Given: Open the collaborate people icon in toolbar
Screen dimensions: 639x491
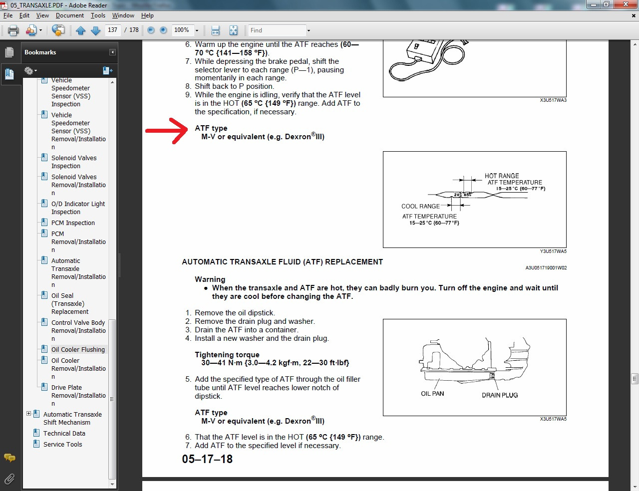Looking at the screenshot, I should tap(30, 30).
